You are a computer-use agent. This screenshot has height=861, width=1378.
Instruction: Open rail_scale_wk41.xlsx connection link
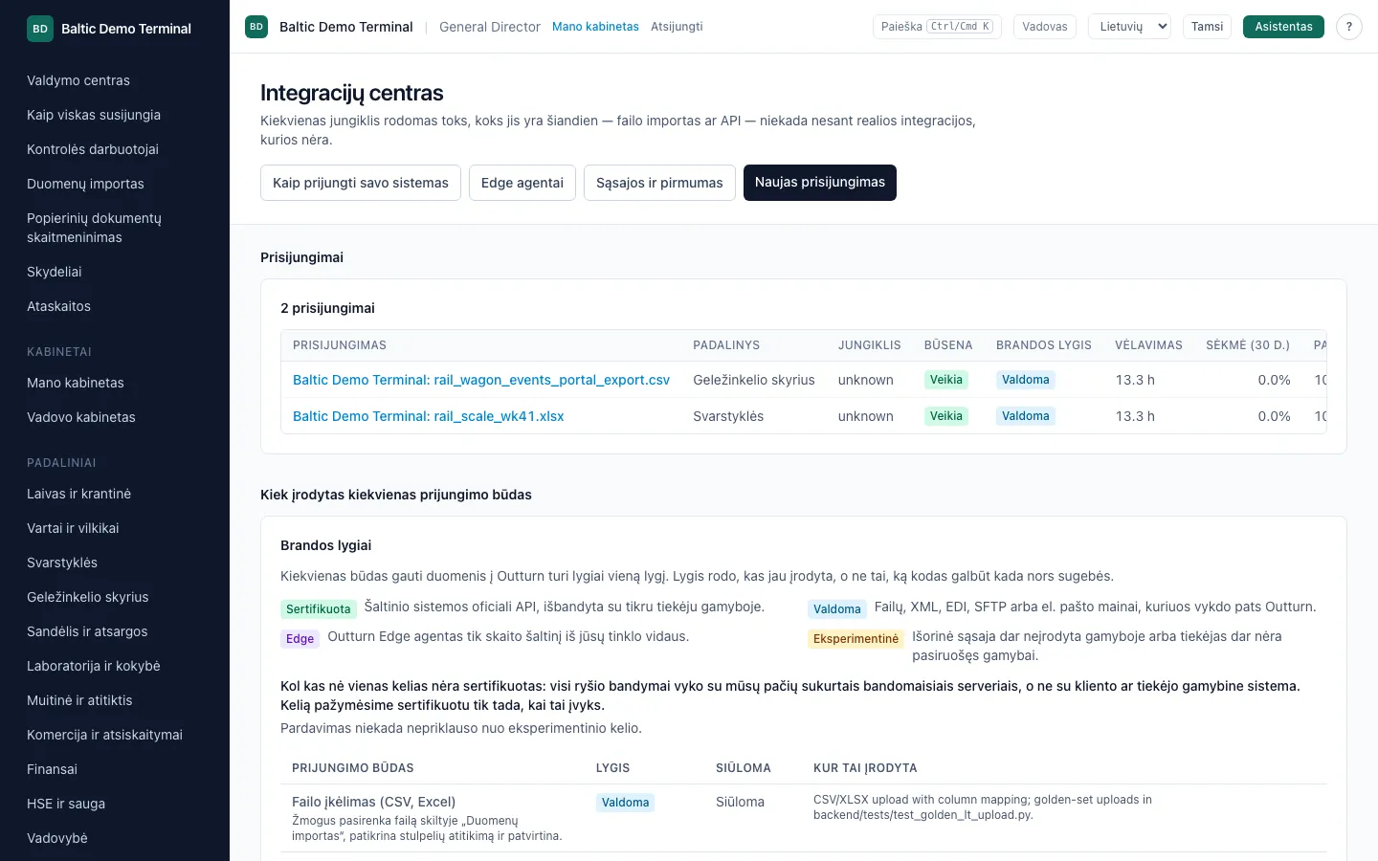[428, 416]
